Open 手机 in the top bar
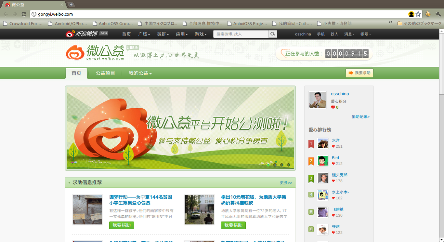The width and height of the screenshot is (444, 242). (321, 34)
